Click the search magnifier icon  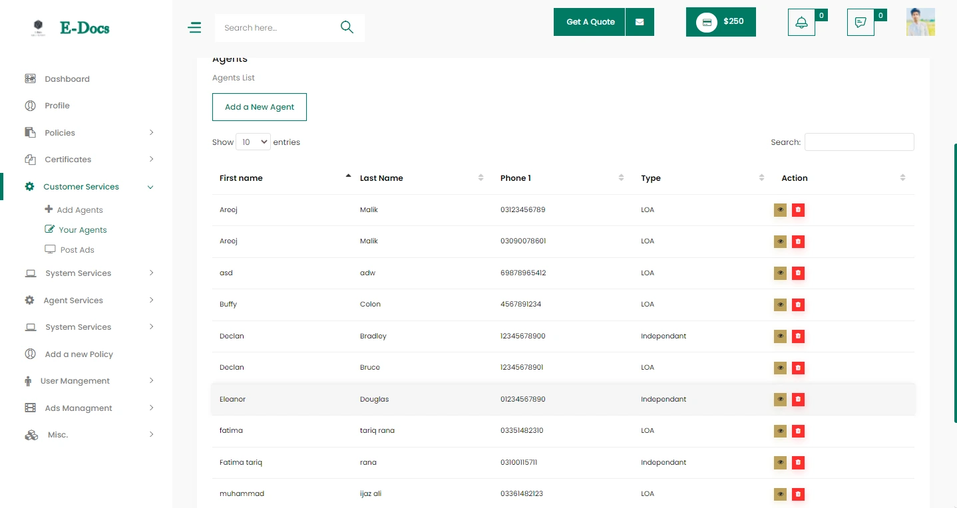coord(347,27)
